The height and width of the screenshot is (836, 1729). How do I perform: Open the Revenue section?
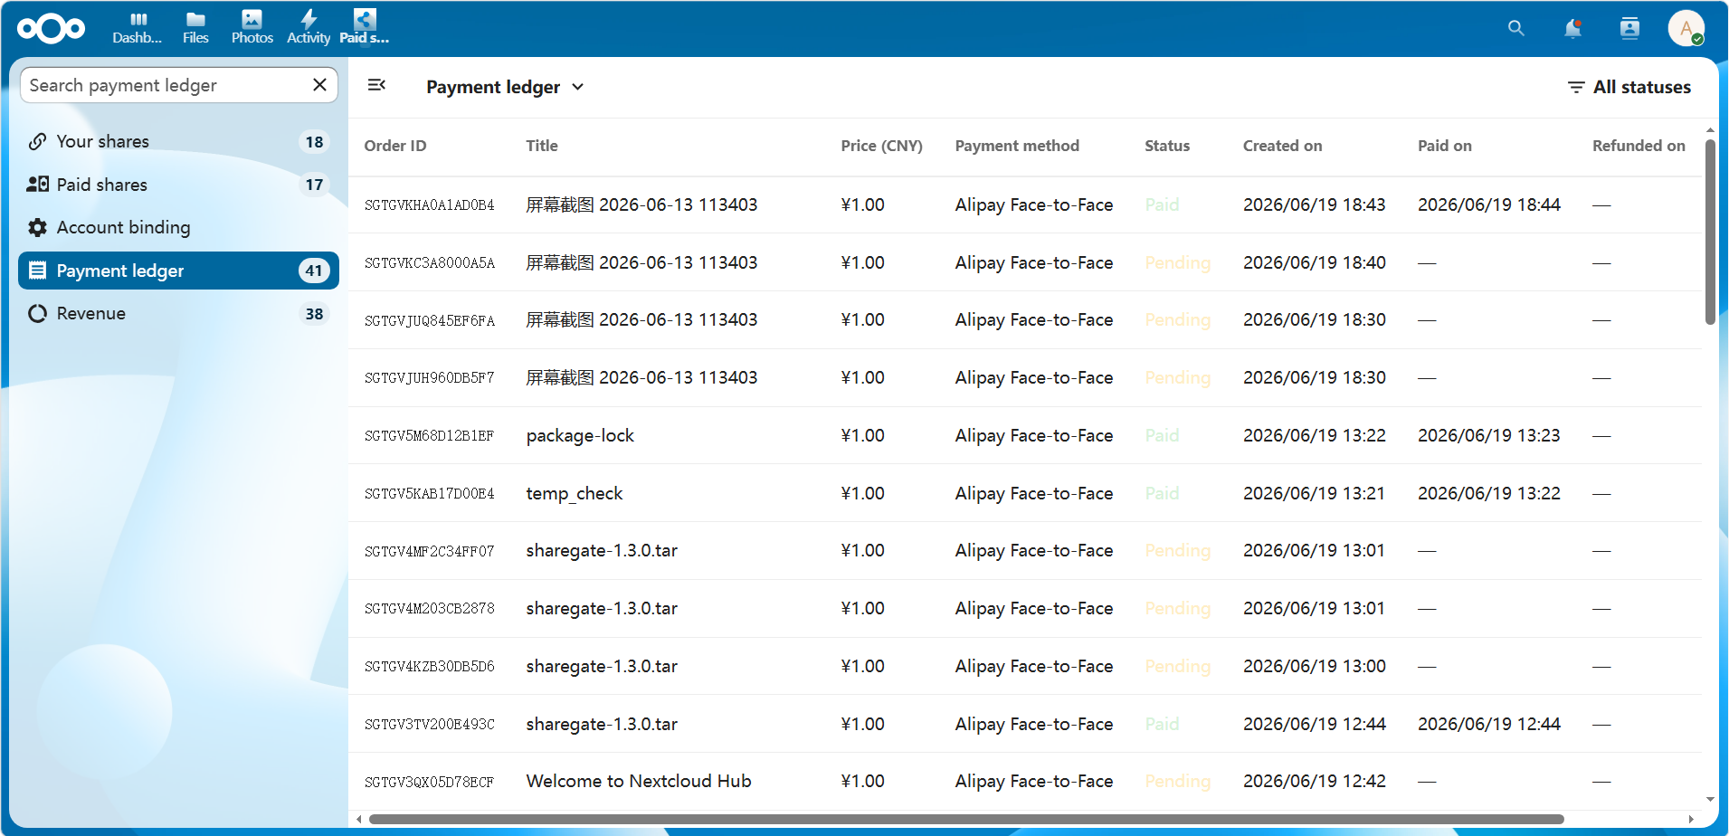point(178,314)
